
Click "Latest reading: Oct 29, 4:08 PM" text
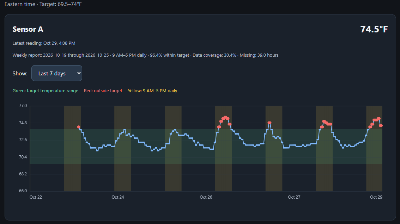pyautogui.click(x=44, y=43)
